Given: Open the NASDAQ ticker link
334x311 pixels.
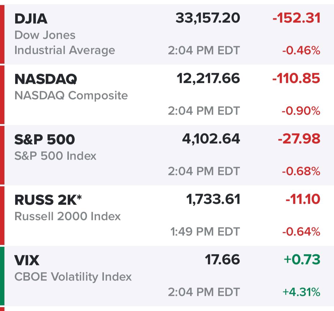Looking at the screenshot, I should (x=46, y=79).
